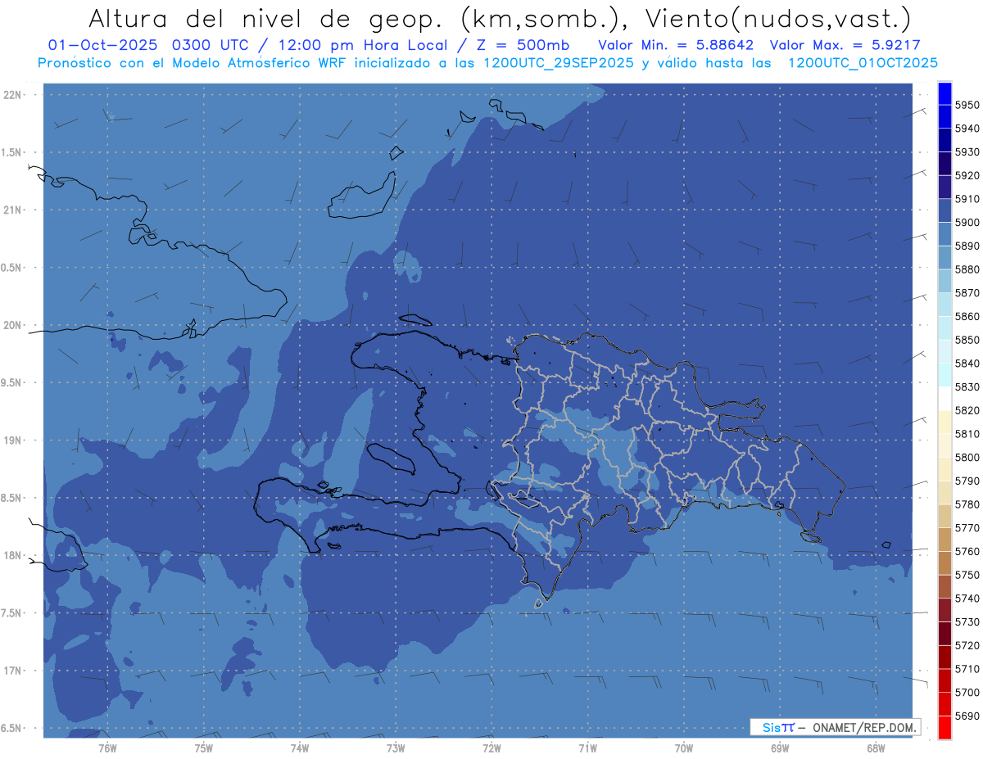Click the "Z = 500mb" level label
The height and width of the screenshot is (759, 983).
pos(523,45)
